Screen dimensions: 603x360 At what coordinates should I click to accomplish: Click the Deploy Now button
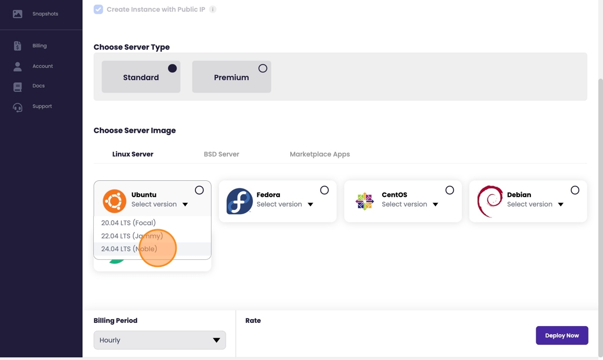point(562,335)
